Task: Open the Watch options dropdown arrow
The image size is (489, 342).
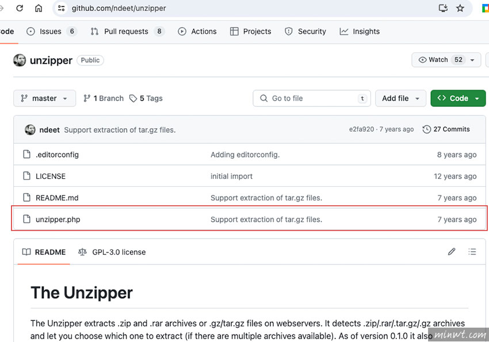Action: pos(472,60)
